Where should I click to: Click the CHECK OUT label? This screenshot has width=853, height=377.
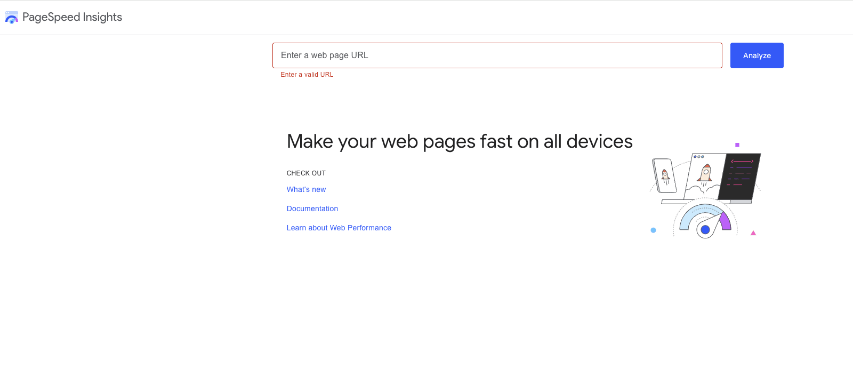pos(306,173)
